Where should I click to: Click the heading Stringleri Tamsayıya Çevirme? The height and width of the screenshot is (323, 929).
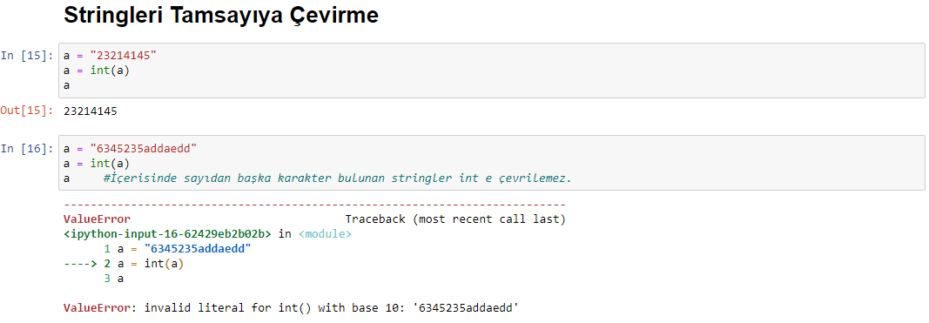220,16
